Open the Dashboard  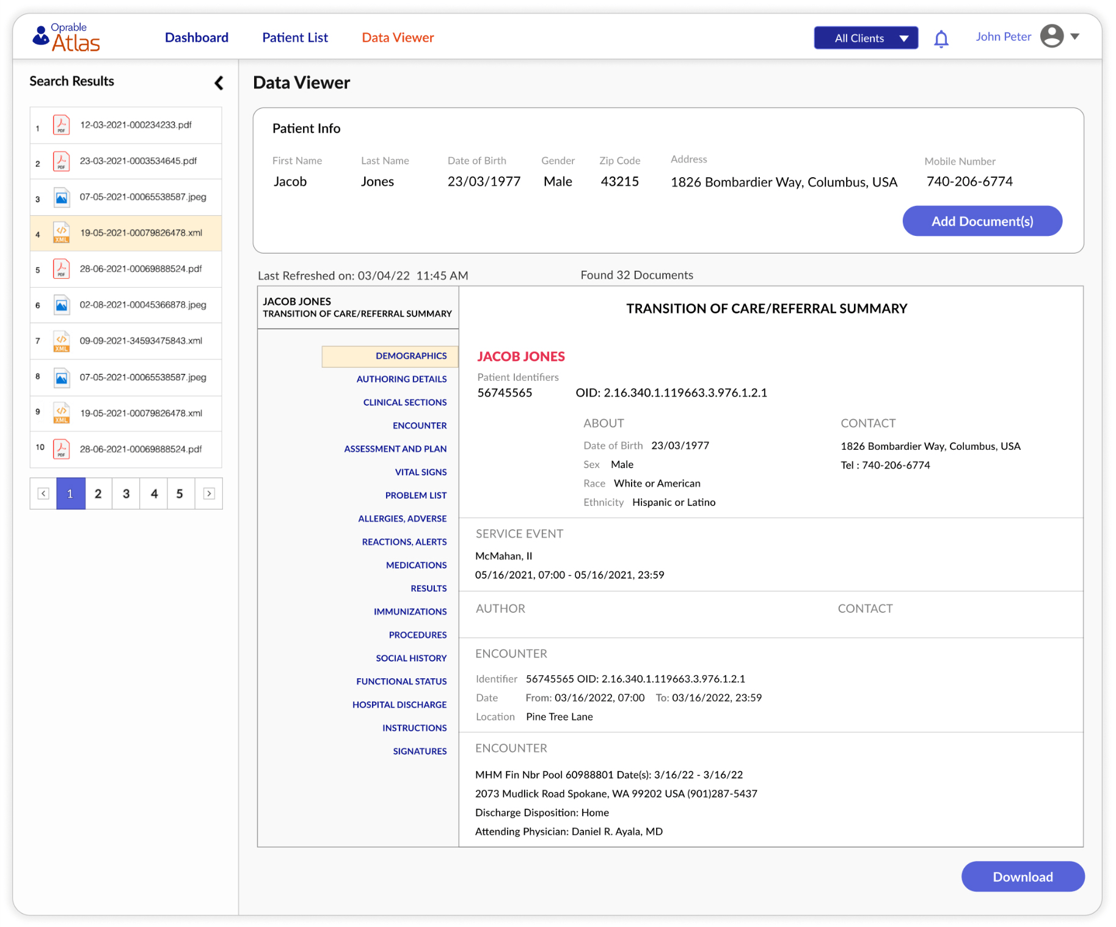click(x=196, y=37)
